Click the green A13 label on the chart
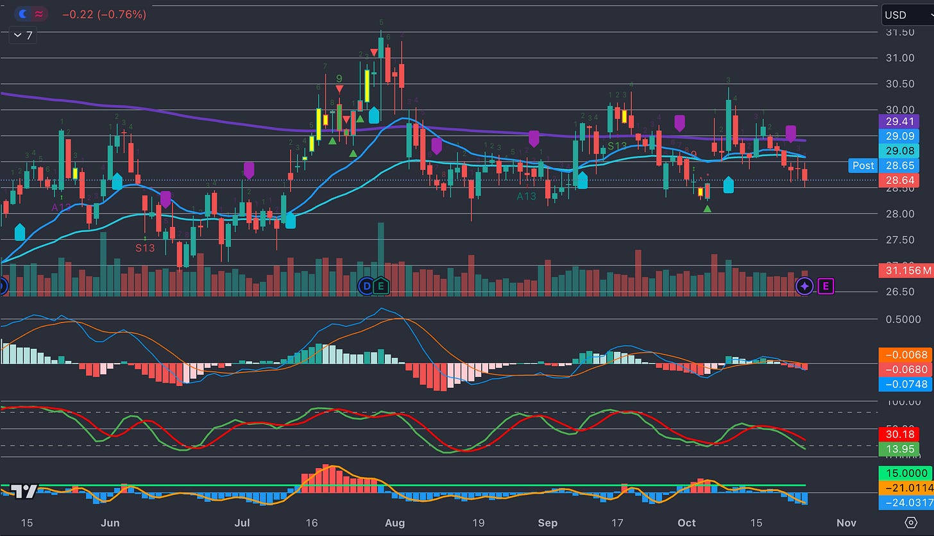 pos(525,197)
